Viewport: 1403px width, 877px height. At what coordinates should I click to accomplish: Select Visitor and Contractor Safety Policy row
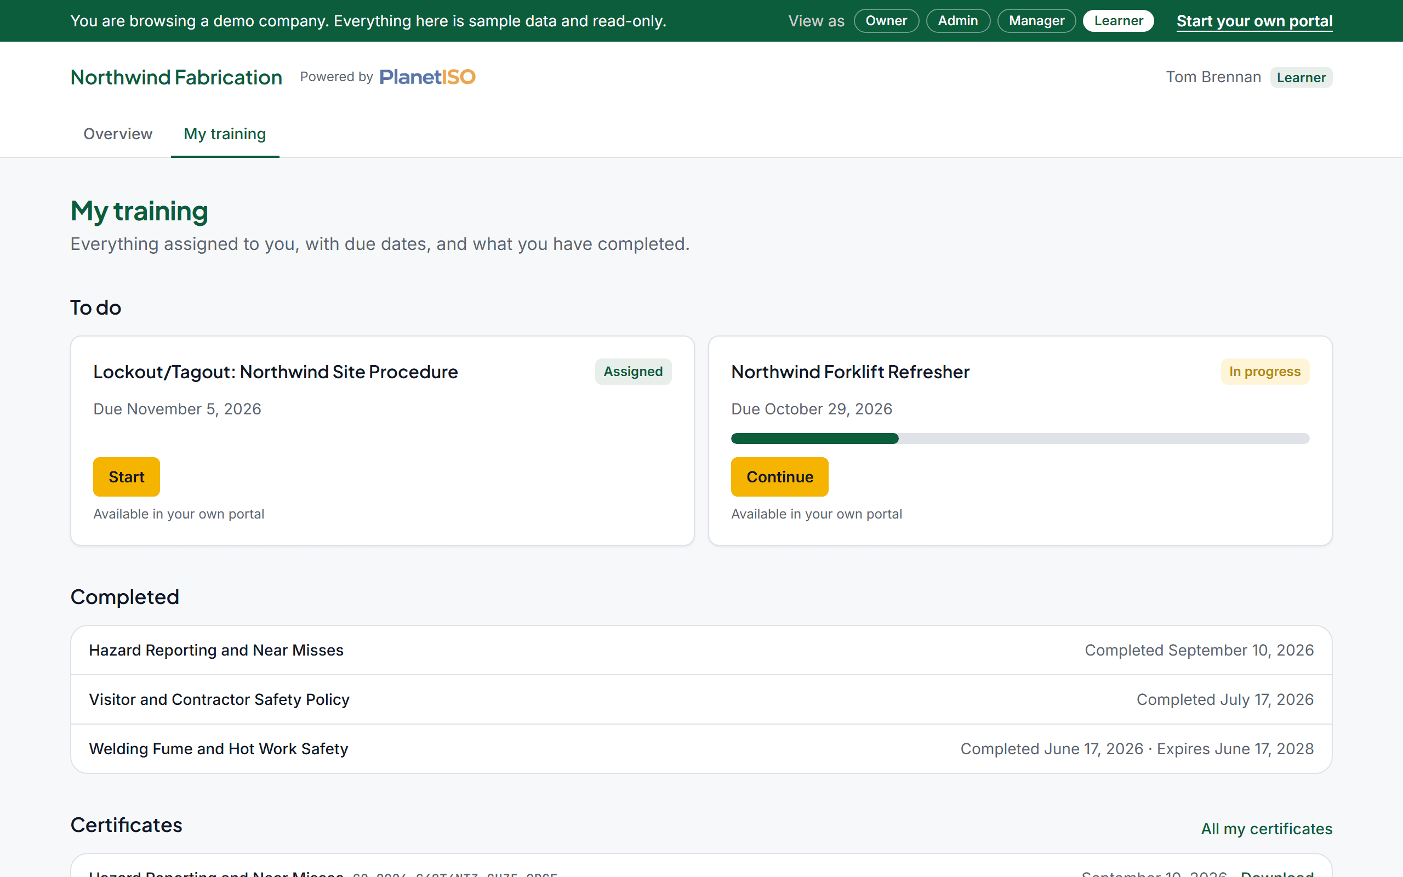pyautogui.click(x=701, y=699)
